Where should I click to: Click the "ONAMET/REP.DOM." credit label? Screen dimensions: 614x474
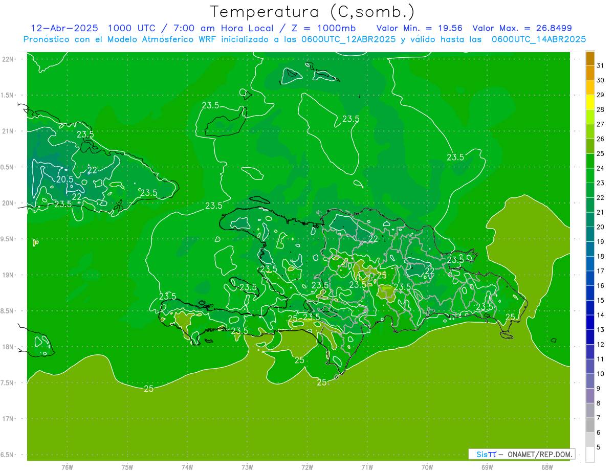[x=540, y=454]
